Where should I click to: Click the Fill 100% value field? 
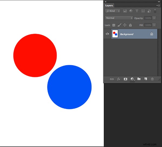click(x=148, y=25)
